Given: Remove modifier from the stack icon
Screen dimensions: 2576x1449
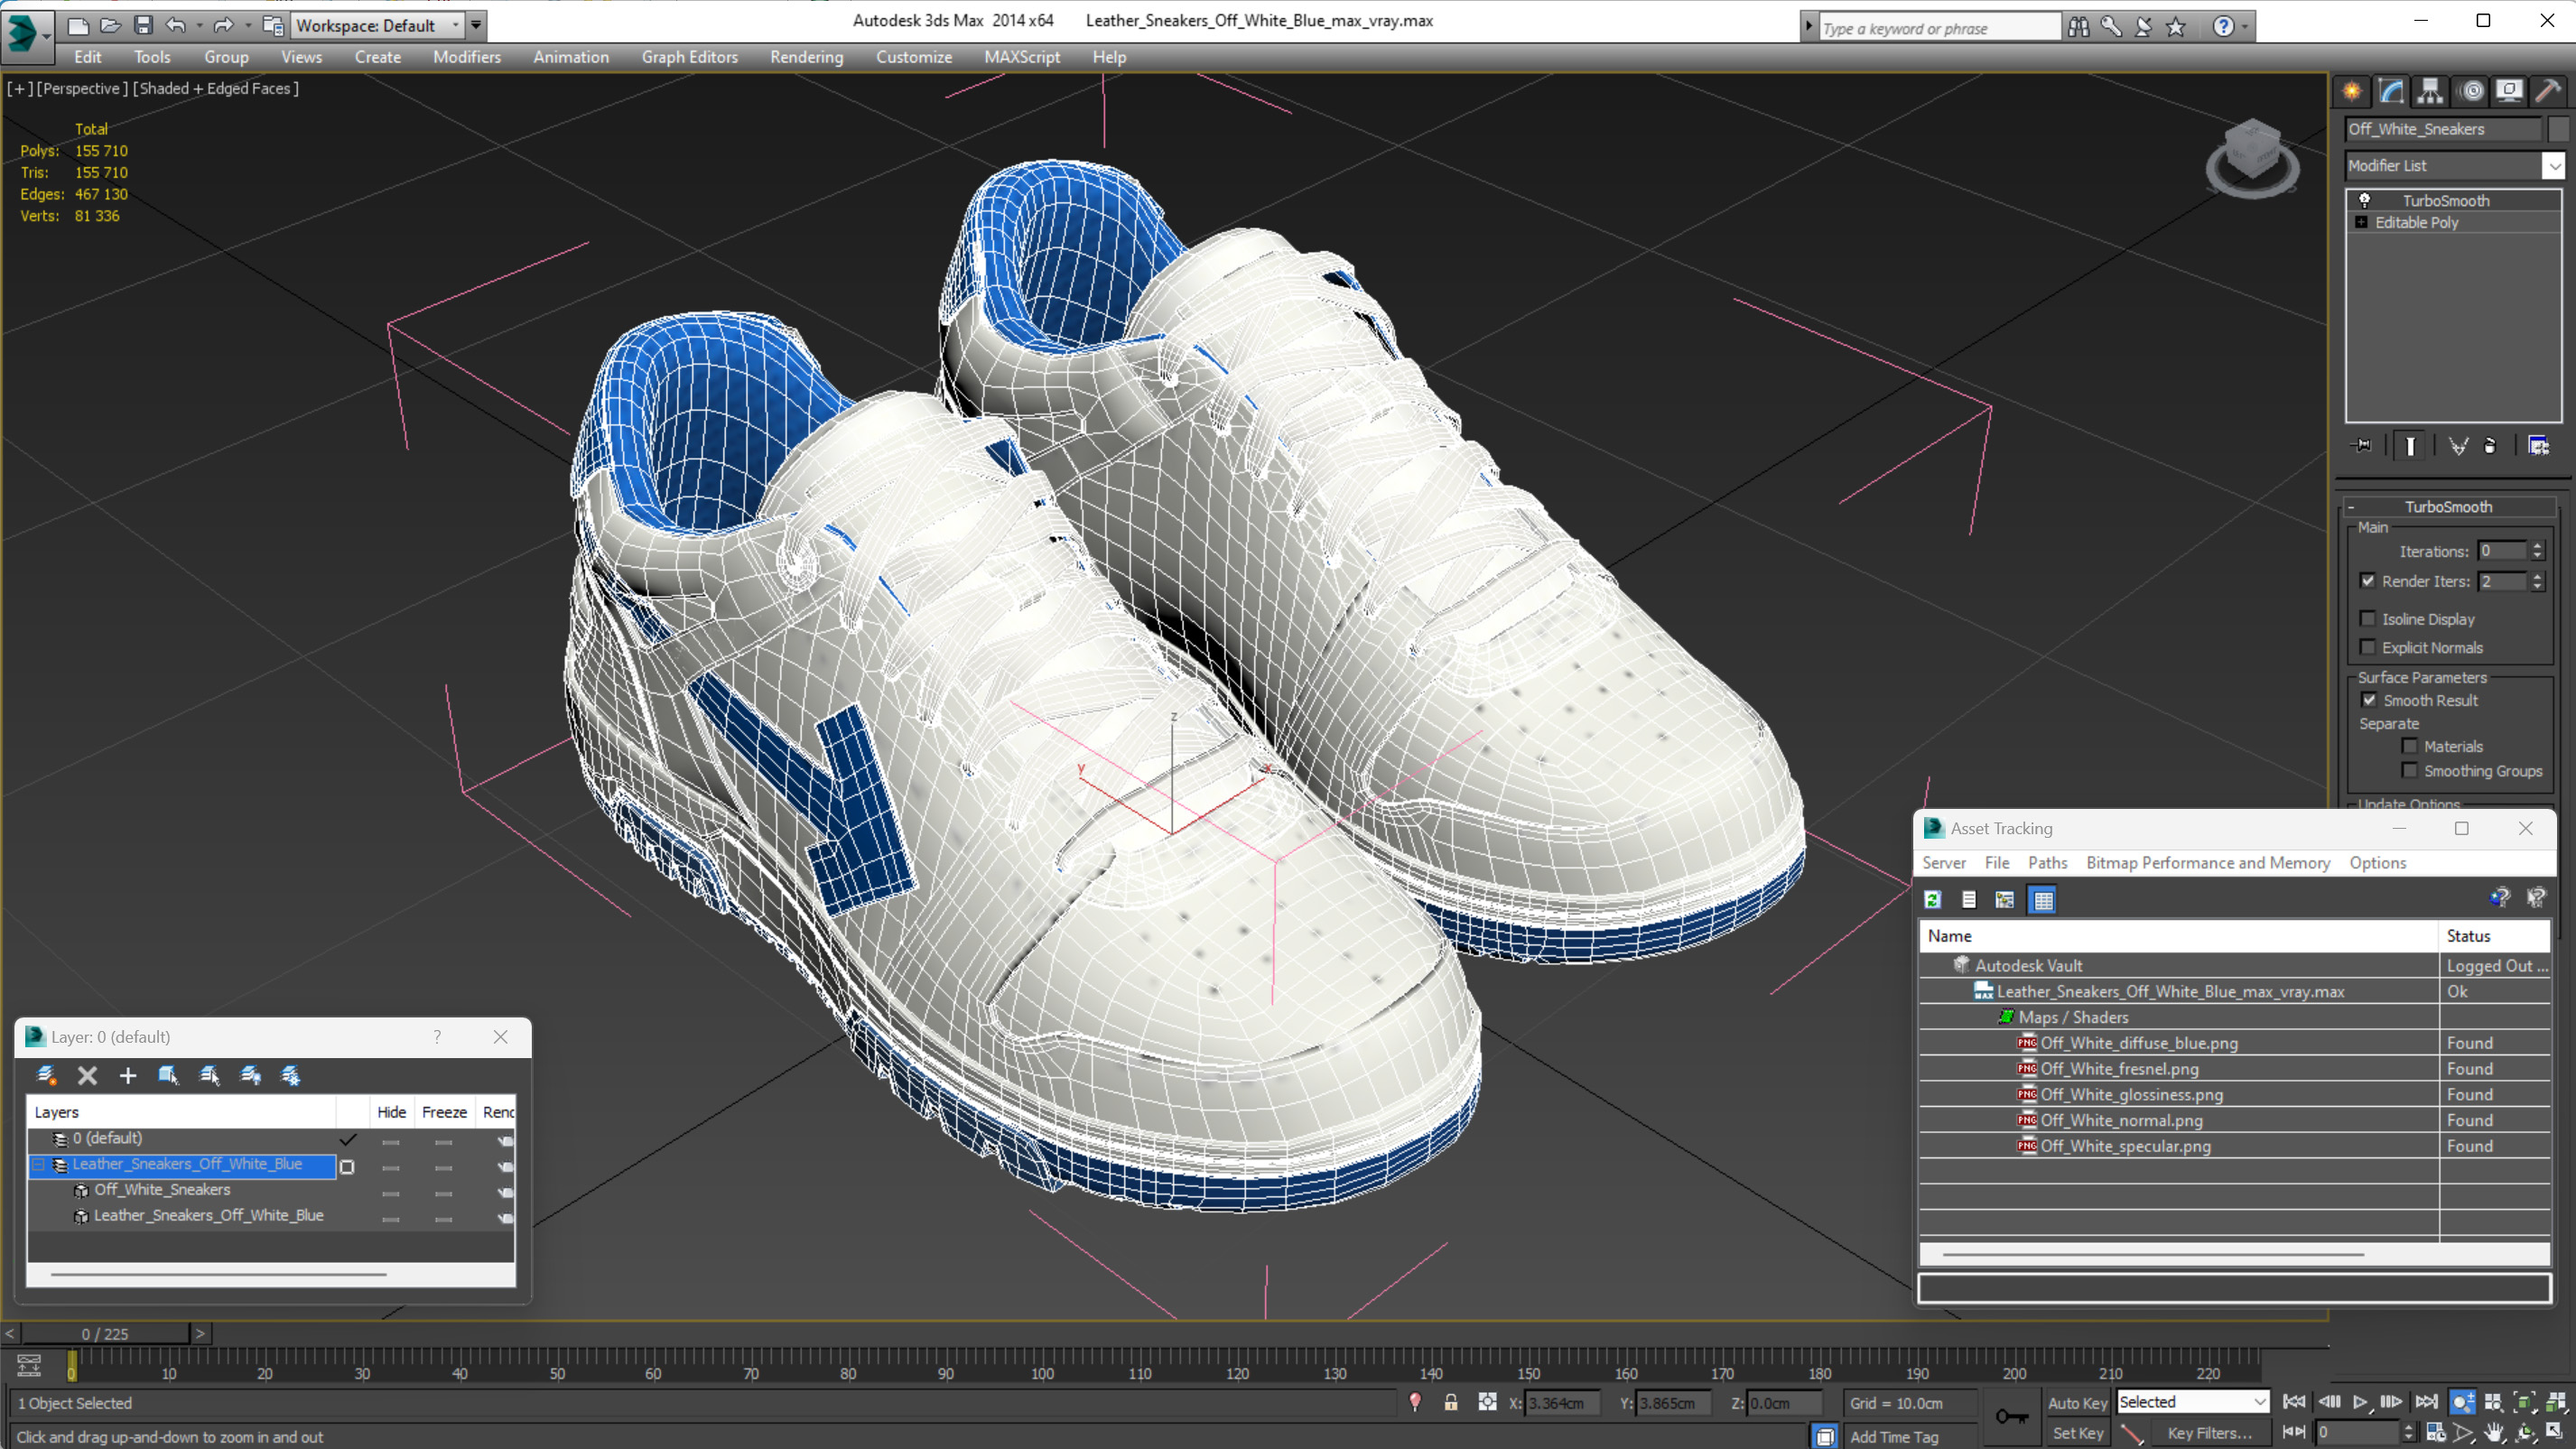Looking at the screenshot, I should (x=2490, y=445).
